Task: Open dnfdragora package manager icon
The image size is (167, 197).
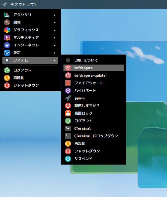Action: point(68,68)
